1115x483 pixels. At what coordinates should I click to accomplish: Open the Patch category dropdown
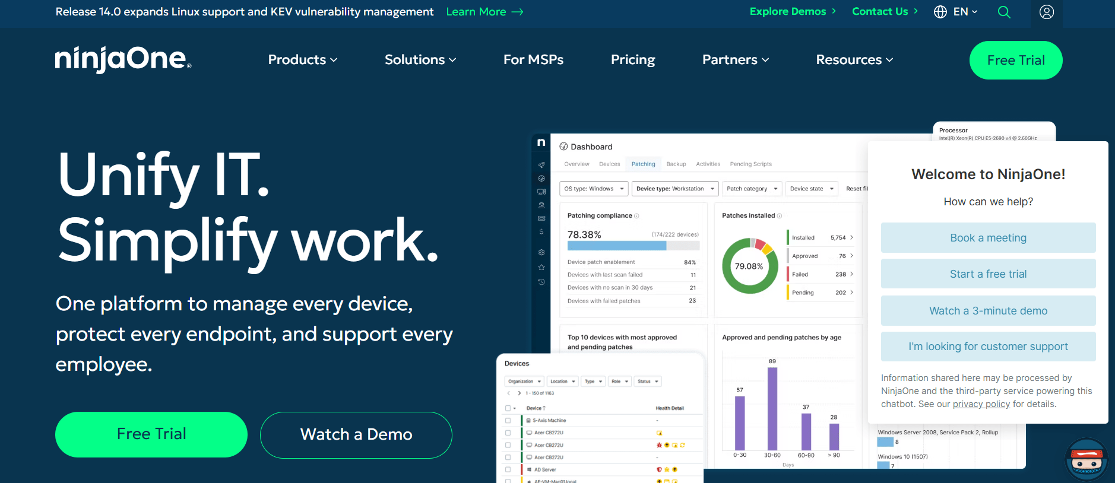[752, 189]
